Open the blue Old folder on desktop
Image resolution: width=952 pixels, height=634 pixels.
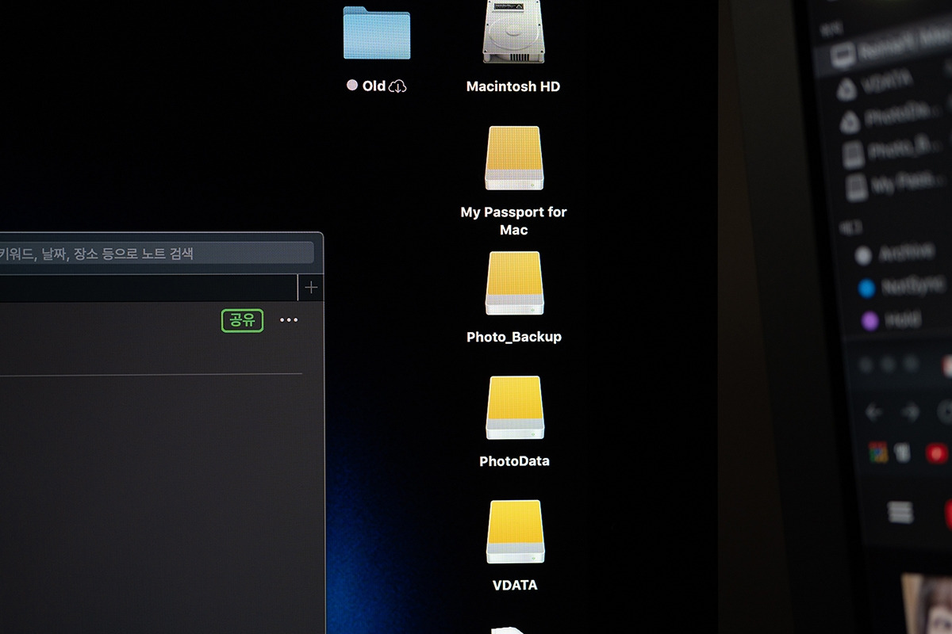(377, 33)
